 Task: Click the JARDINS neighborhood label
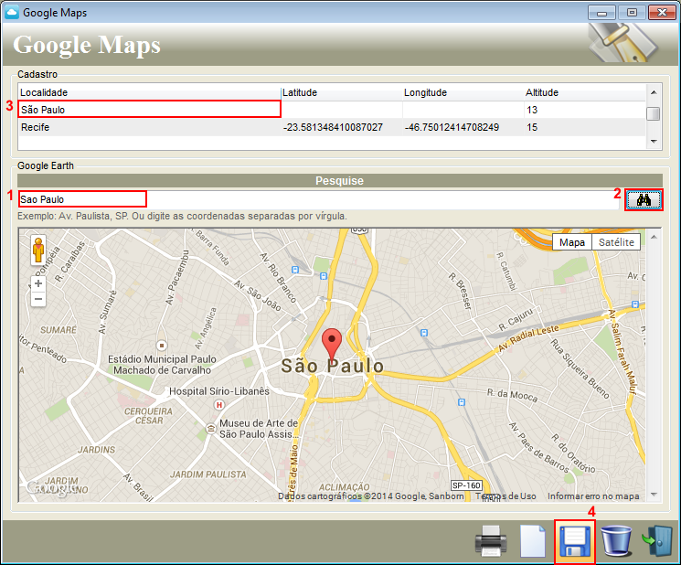(96, 450)
